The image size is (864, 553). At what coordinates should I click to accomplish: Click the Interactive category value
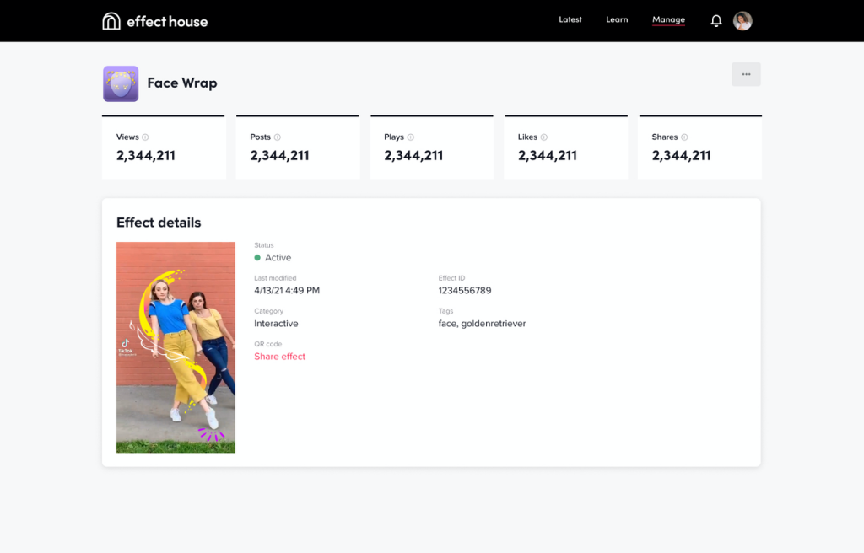pyautogui.click(x=276, y=324)
